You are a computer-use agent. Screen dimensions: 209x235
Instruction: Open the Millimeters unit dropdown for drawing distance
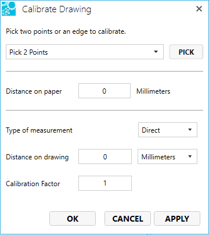coord(167,156)
